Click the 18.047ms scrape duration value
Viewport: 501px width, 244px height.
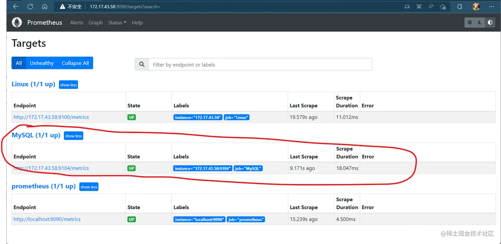pyautogui.click(x=347, y=168)
